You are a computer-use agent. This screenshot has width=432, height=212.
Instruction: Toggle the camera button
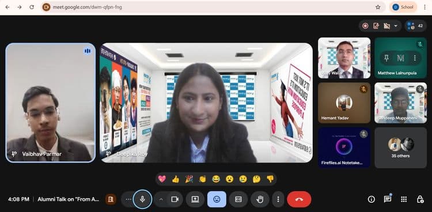(175, 199)
